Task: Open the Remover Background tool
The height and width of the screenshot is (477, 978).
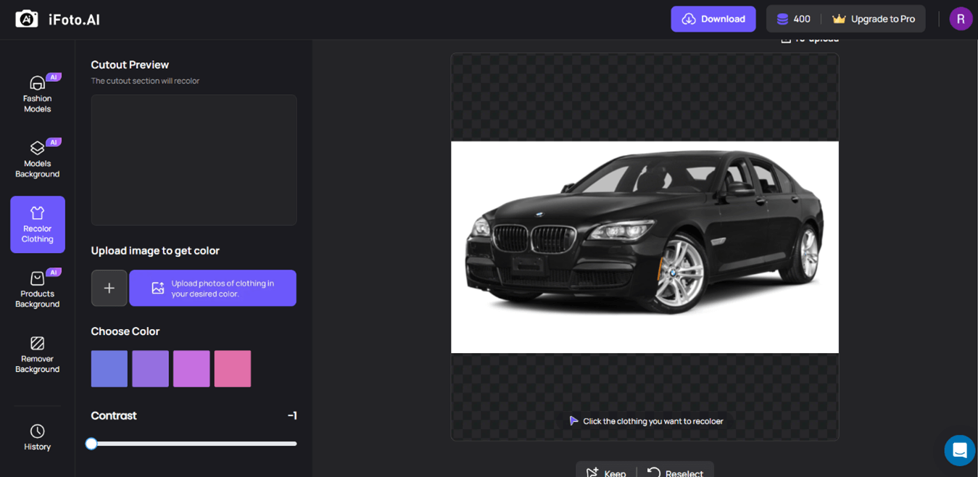Action: [x=37, y=354]
